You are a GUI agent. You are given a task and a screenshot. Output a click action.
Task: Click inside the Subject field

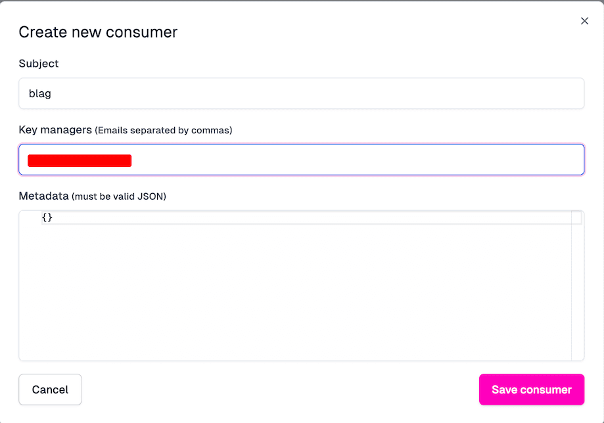tap(301, 93)
